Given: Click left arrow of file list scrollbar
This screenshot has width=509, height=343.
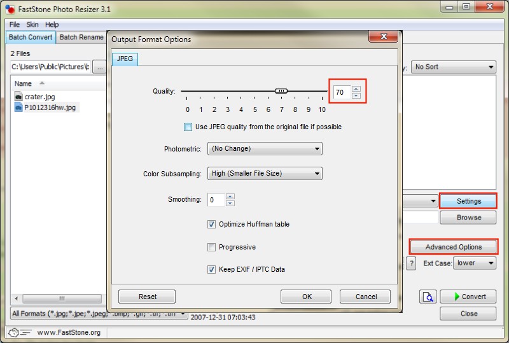Looking at the screenshot, I should [x=17, y=298].
